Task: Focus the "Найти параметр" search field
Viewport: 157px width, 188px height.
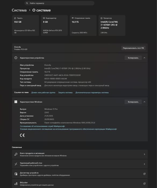Action: click(x=59, y=3)
